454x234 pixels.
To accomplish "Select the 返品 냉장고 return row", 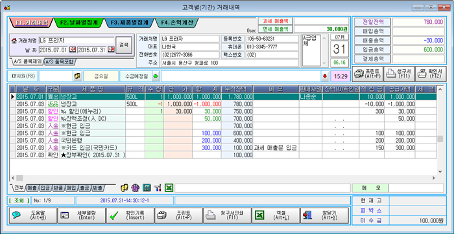I will tap(223, 104).
